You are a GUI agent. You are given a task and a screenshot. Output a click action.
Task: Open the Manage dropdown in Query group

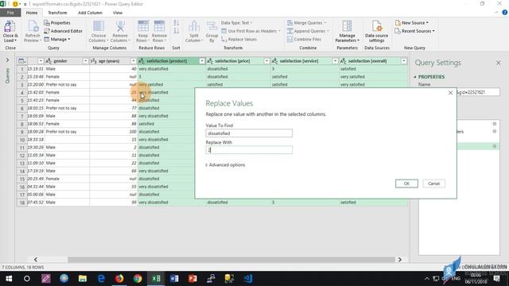57,39
